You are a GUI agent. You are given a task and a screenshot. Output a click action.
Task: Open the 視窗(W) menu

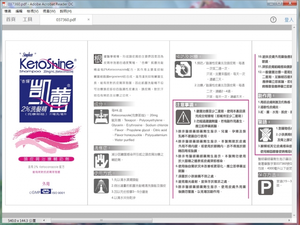pos(49,11)
